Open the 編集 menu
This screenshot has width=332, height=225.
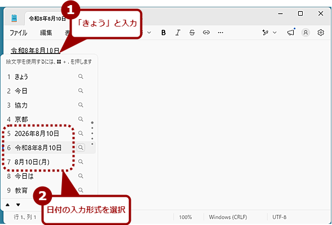pyautogui.click(x=46, y=33)
